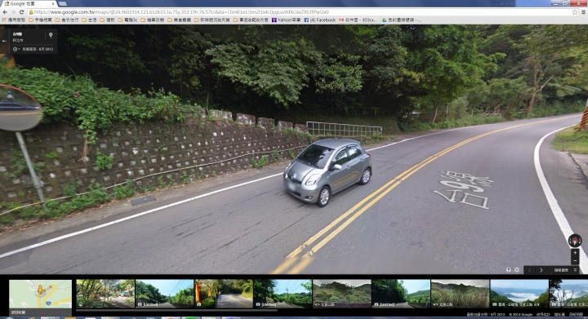Open the 電腦3c bookmark folder
588x319 pixels.
127,20
